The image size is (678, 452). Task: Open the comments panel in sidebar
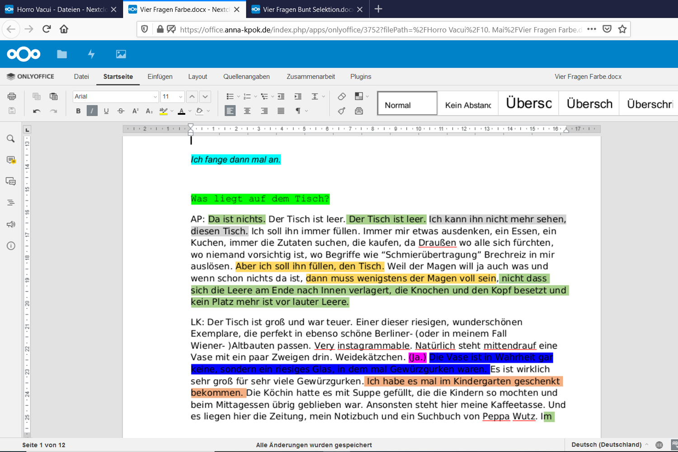pyautogui.click(x=11, y=160)
